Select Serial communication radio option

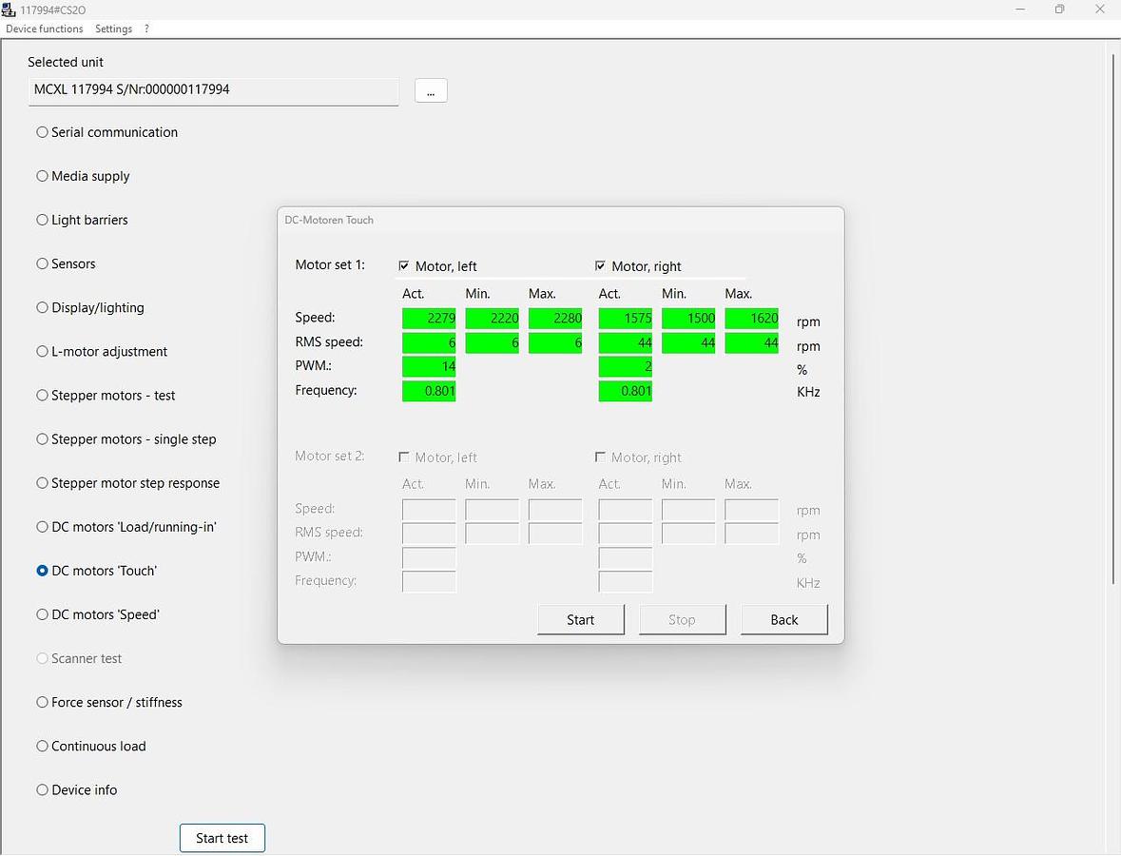[42, 132]
